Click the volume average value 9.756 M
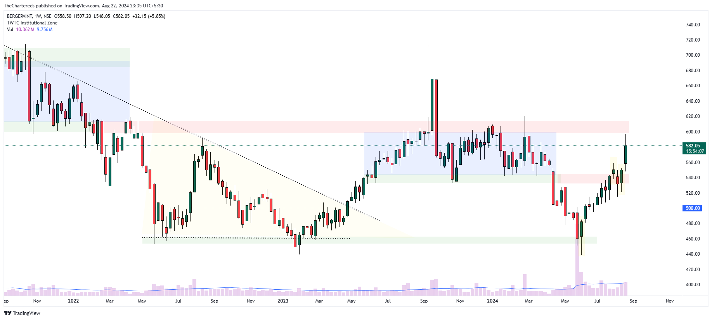712x320 pixels. point(45,29)
